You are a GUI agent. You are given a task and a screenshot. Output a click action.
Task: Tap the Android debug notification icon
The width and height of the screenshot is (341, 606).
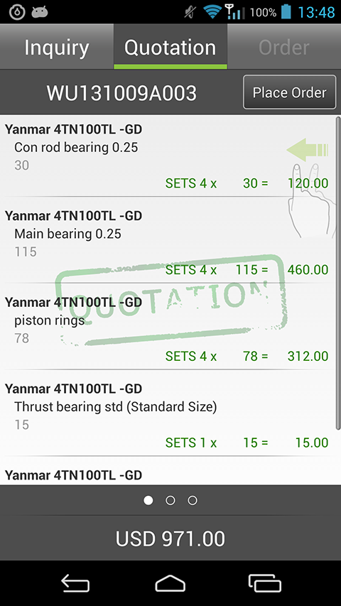click(x=40, y=12)
